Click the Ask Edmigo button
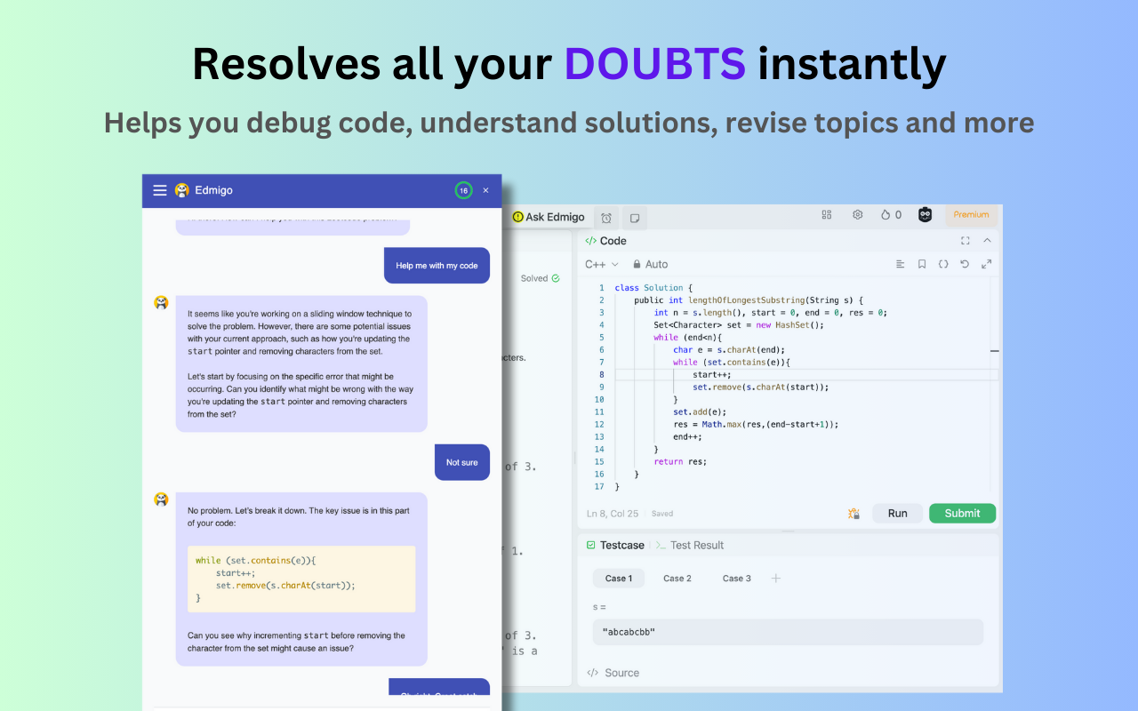 (549, 217)
